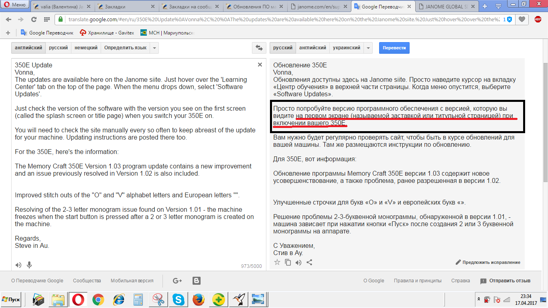This screenshot has width=548, height=308.
Task: Open the Windows Пуск start button
Action: click(x=11, y=300)
